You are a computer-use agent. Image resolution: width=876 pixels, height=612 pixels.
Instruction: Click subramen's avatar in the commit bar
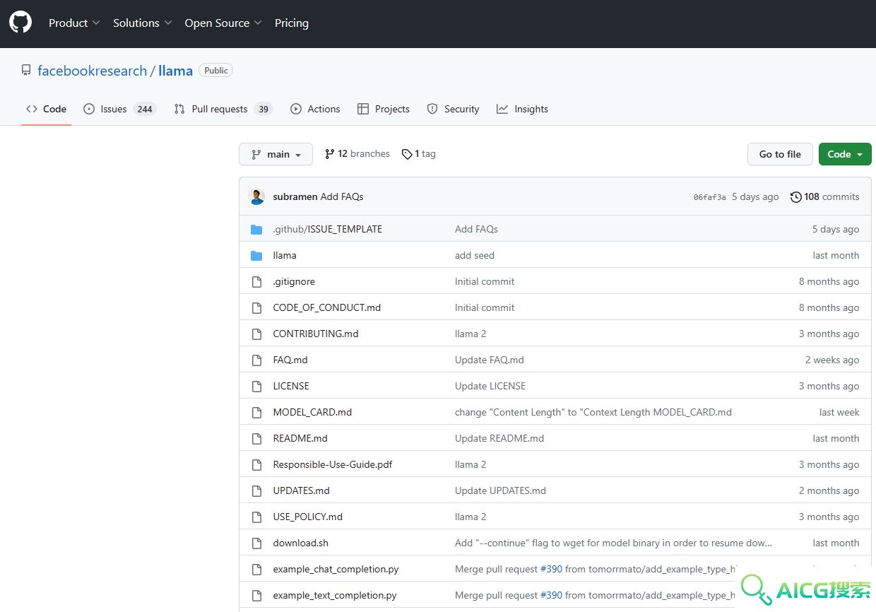pos(257,197)
